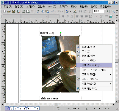Go to page 3 in the page navigator
The image size is (119, 111).
(16, 109)
